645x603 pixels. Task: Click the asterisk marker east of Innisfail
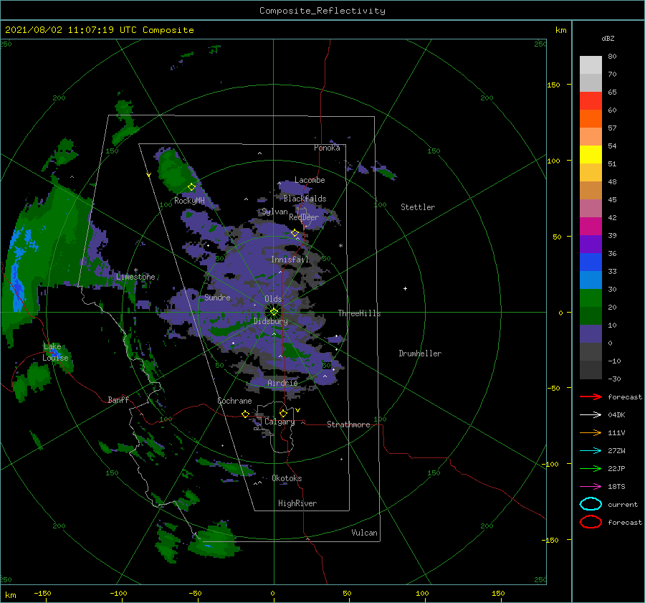pos(340,246)
